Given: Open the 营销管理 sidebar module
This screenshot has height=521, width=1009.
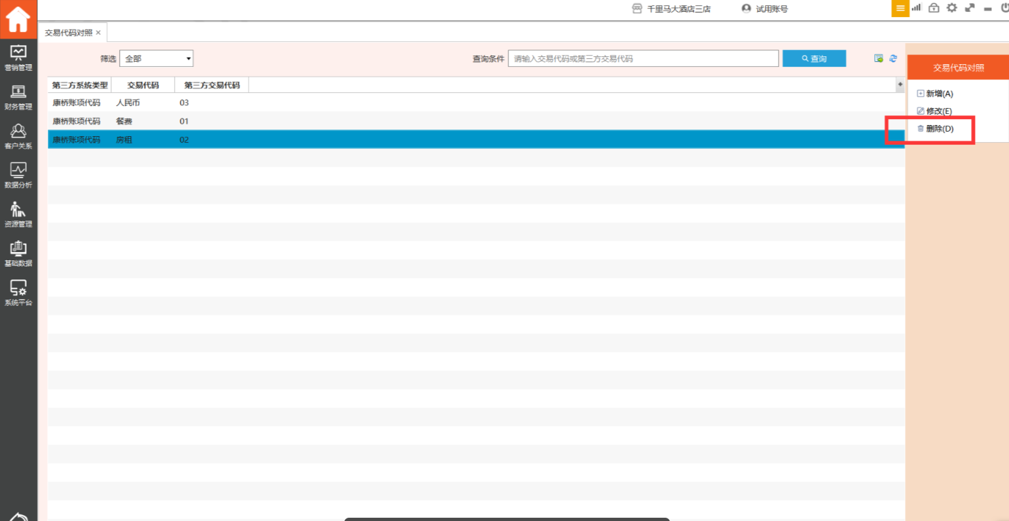Looking at the screenshot, I should (18, 58).
